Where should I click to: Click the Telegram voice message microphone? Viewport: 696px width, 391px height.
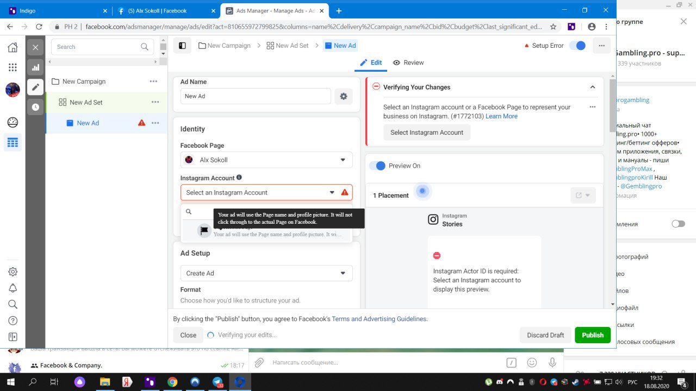click(552, 362)
